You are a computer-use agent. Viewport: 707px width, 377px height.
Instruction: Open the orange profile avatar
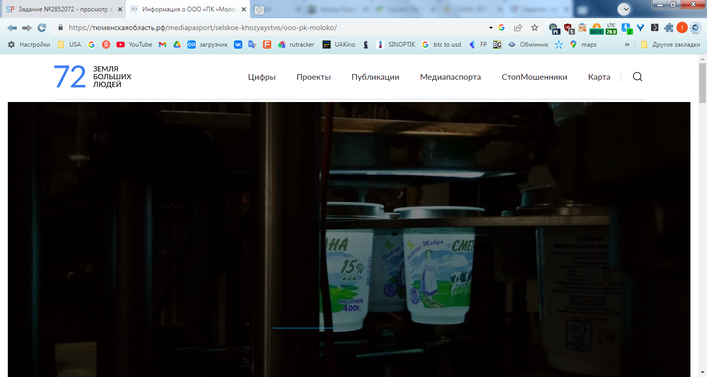682,27
